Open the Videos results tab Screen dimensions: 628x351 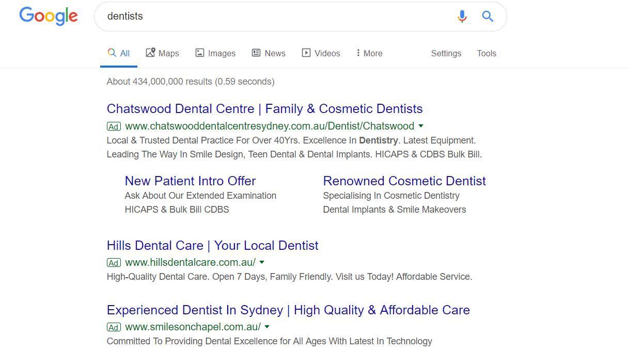coord(321,53)
